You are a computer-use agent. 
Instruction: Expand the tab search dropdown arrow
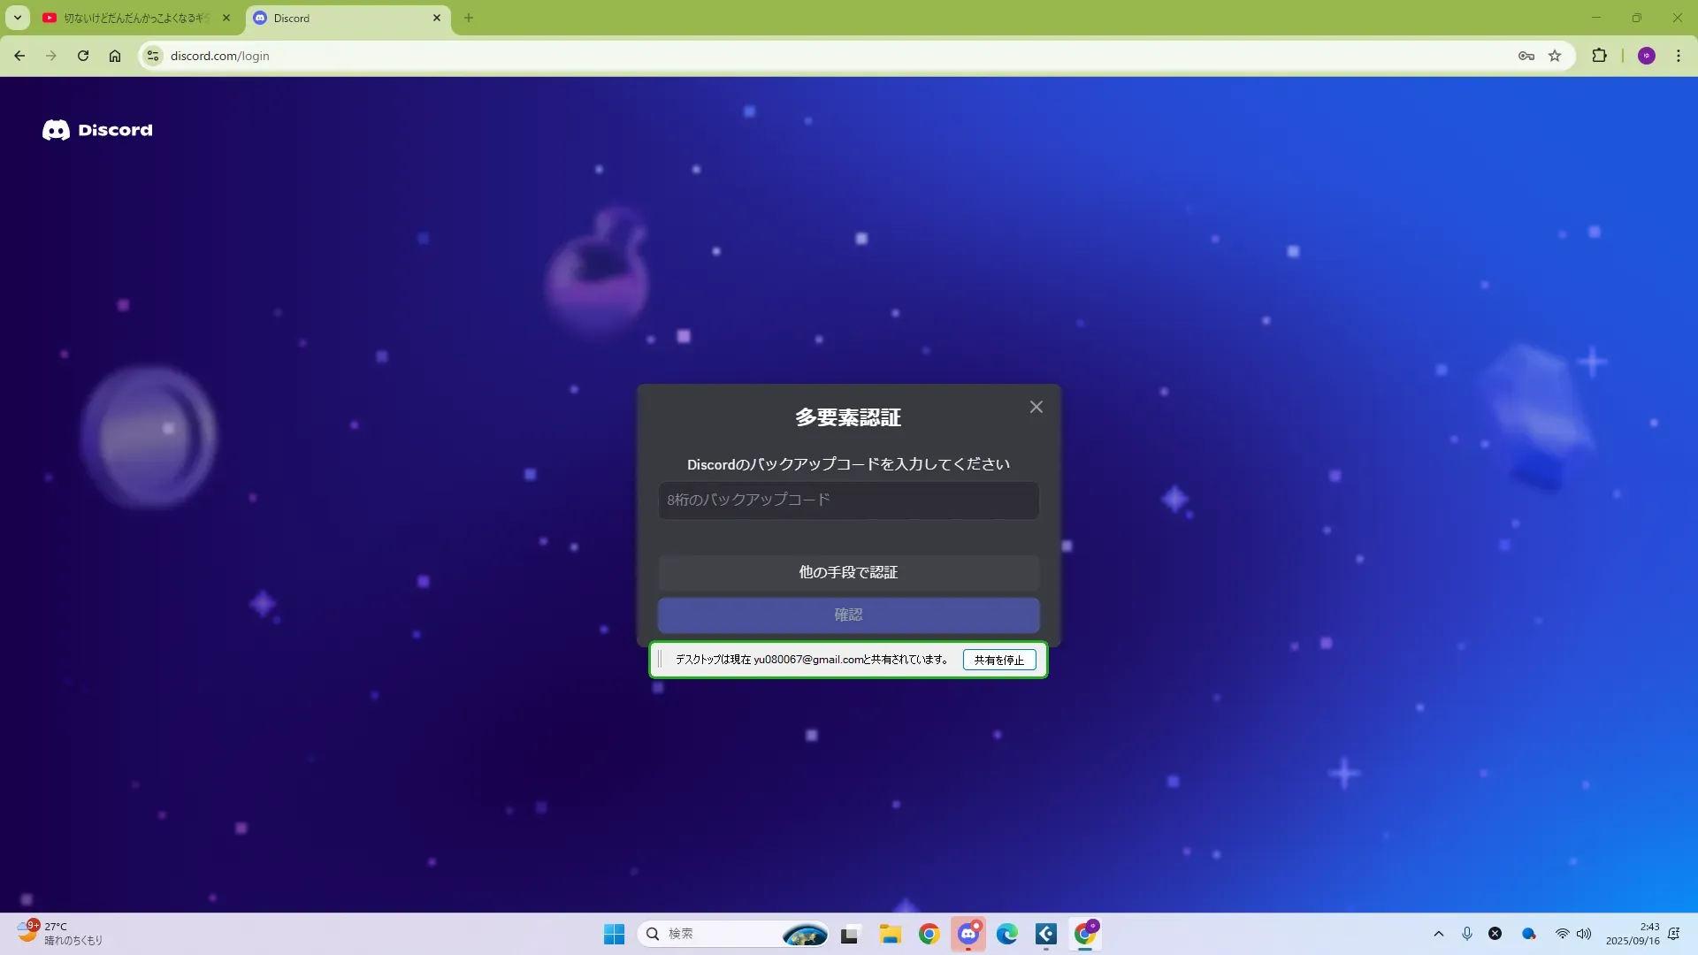(x=17, y=18)
